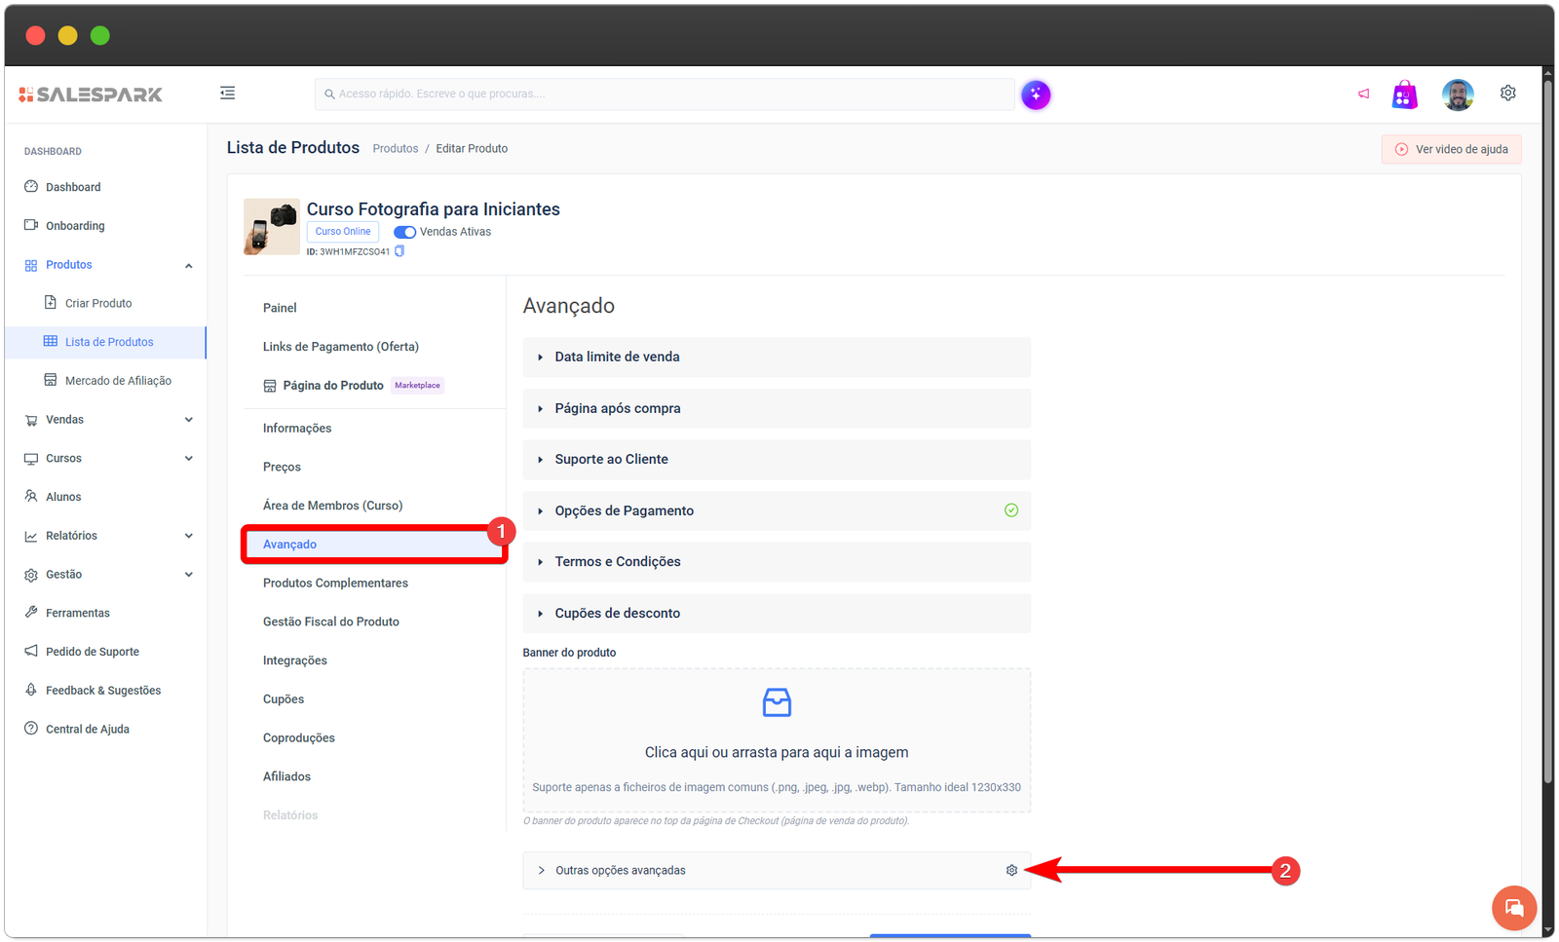Expand Opções de Pagamento accordion
This screenshot has height=942, width=1559.
776,510
